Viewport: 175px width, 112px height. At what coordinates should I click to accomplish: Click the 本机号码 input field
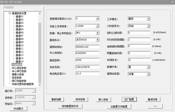(87, 67)
